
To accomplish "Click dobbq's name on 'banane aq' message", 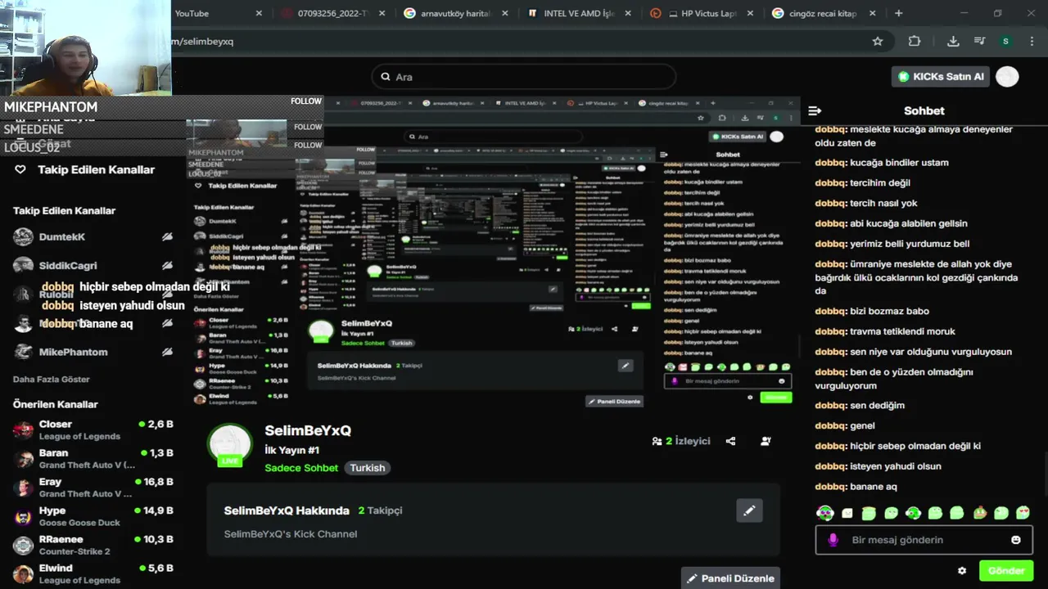I will tap(830, 487).
